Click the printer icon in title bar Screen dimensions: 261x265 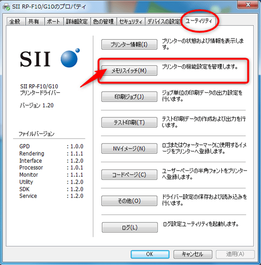[x=6, y=7]
